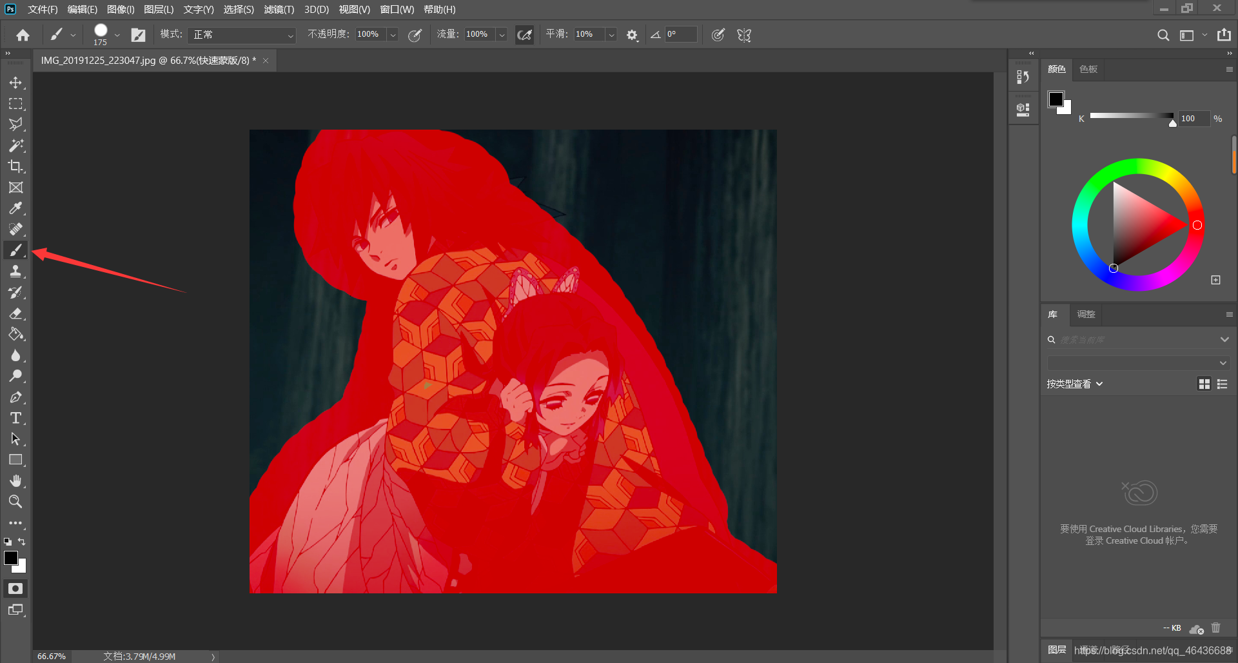The image size is (1238, 663).
Task: Select the Magic Wand tool
Action: tap(15, 145)
